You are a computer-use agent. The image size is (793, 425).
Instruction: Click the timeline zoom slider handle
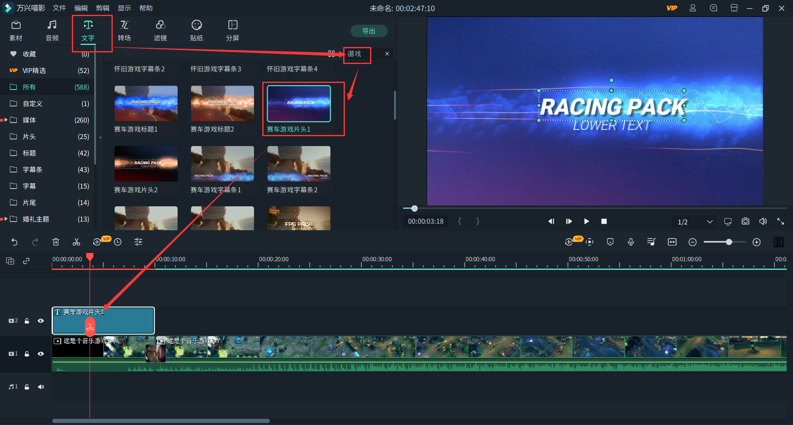pos(729,242)
